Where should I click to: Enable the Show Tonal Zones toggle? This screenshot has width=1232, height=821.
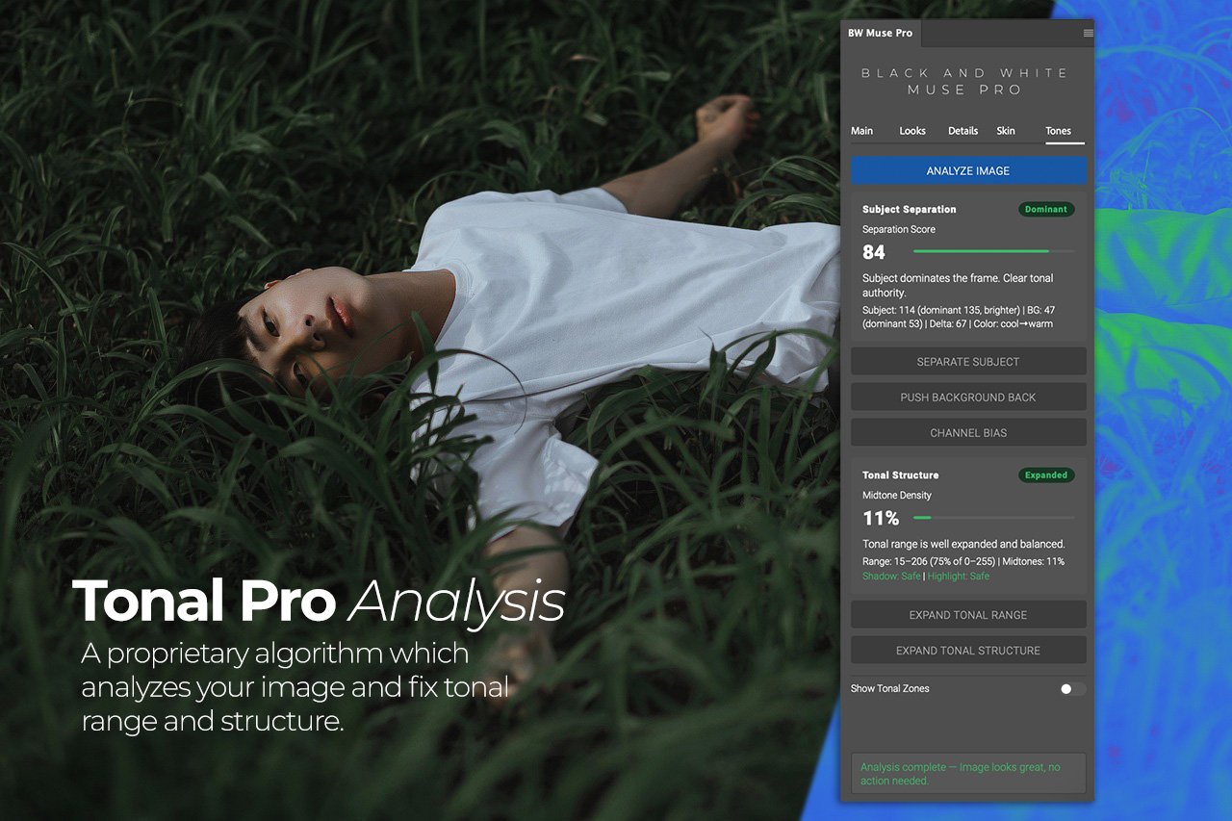coord(1072,689)
